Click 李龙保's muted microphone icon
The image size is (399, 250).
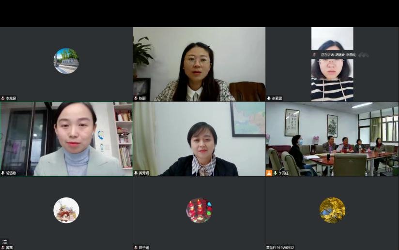point(3,98)
